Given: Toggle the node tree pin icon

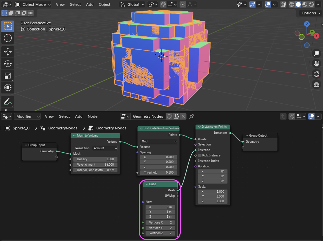Looking at the screenshot, I should [x=192, y=116].
